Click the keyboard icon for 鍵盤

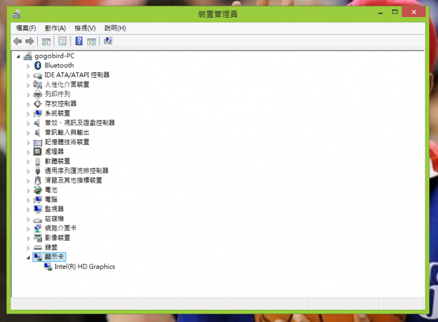[x=38, y=248]
